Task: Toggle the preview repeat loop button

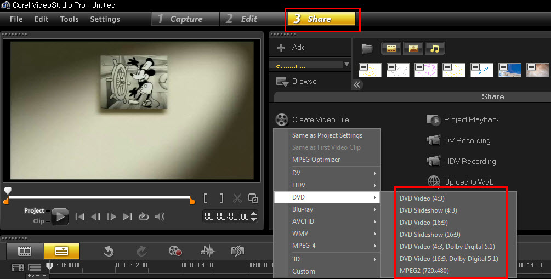Action: coord(144,217)
